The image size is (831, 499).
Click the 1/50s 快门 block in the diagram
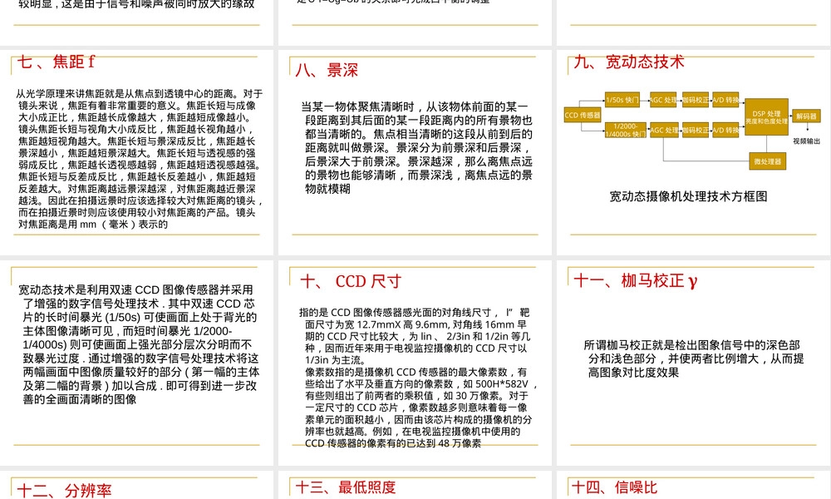point(622,100)
